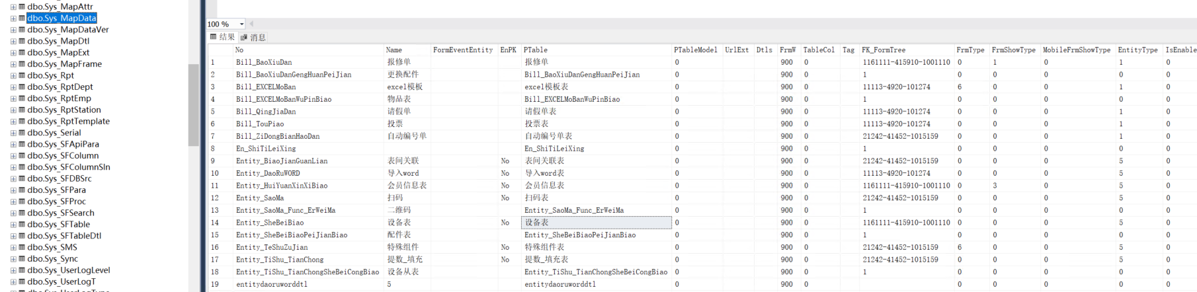Select table icon of dbo.Sys_RptDept
The width and height of the screenshot is (1197, 292).
point(22,87)
